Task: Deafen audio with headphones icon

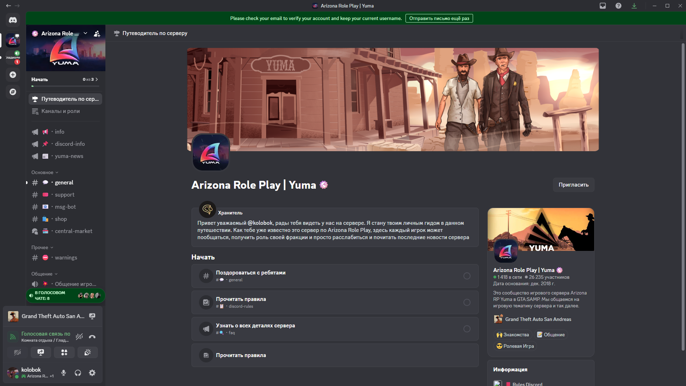Action: pyautogui.click(x=78, y=373)
